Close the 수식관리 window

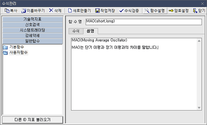[202, 3]
